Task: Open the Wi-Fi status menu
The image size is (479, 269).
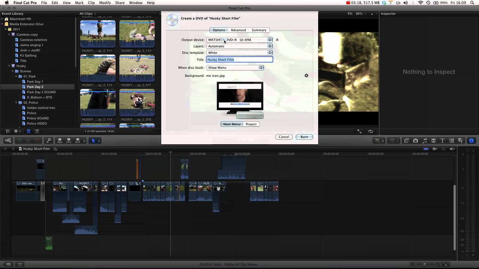Action: [420, 3]
